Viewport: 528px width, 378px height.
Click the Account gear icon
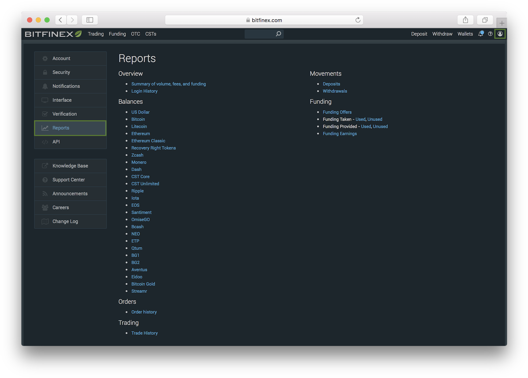click(45, 58)
